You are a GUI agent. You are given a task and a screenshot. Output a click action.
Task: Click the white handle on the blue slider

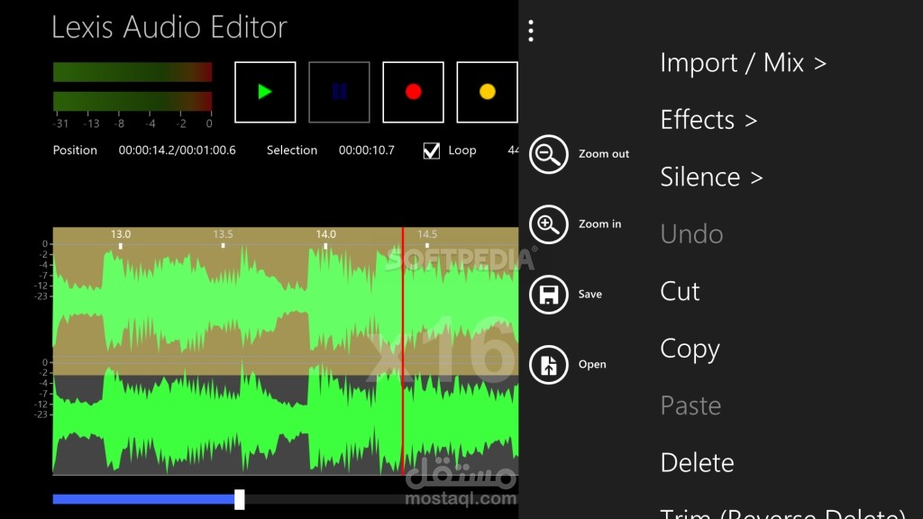(239, 499)
